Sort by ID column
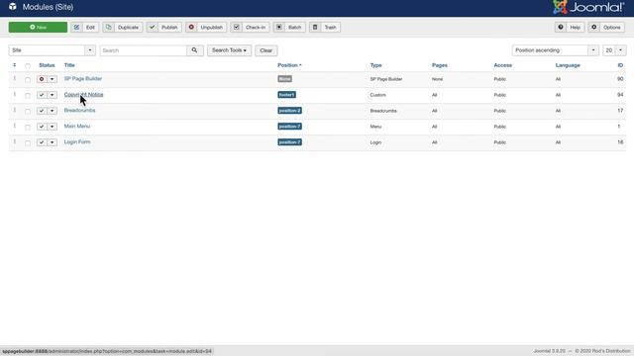Viewport: 634px width, 356px height. click(620, 65)
